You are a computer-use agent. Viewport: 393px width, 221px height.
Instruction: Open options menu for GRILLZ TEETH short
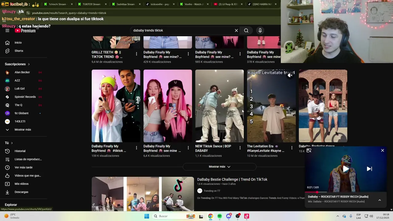pos(136,54)
